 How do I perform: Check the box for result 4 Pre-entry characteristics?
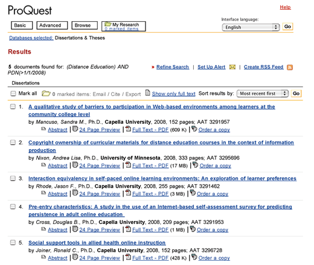pos(13,206)
